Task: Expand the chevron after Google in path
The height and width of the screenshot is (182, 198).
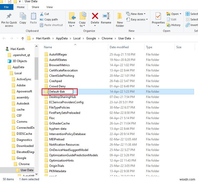Action: (x=99, y=38)
